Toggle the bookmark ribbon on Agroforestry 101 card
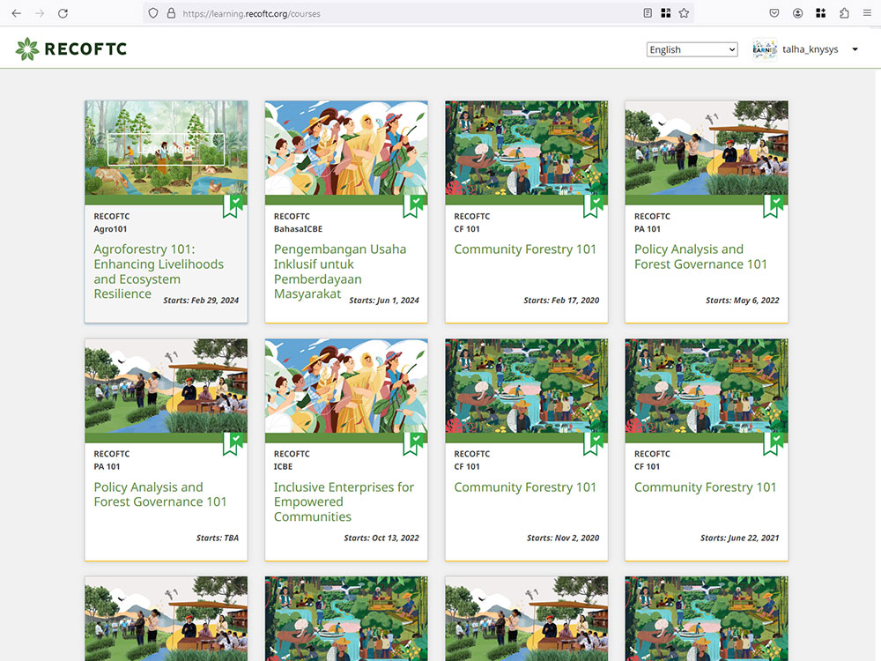Viewport: 881px width, 661px height. 232,204
